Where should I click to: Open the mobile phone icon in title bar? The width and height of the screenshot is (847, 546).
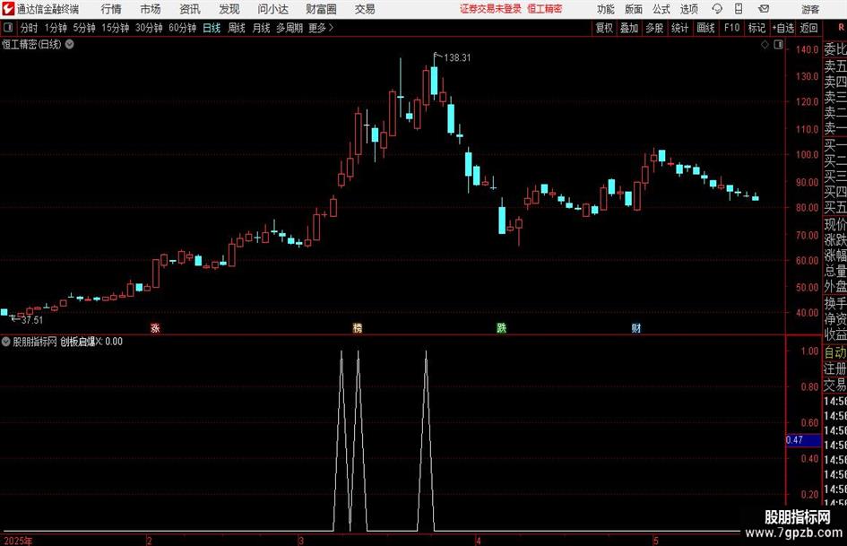coord(739,9)
